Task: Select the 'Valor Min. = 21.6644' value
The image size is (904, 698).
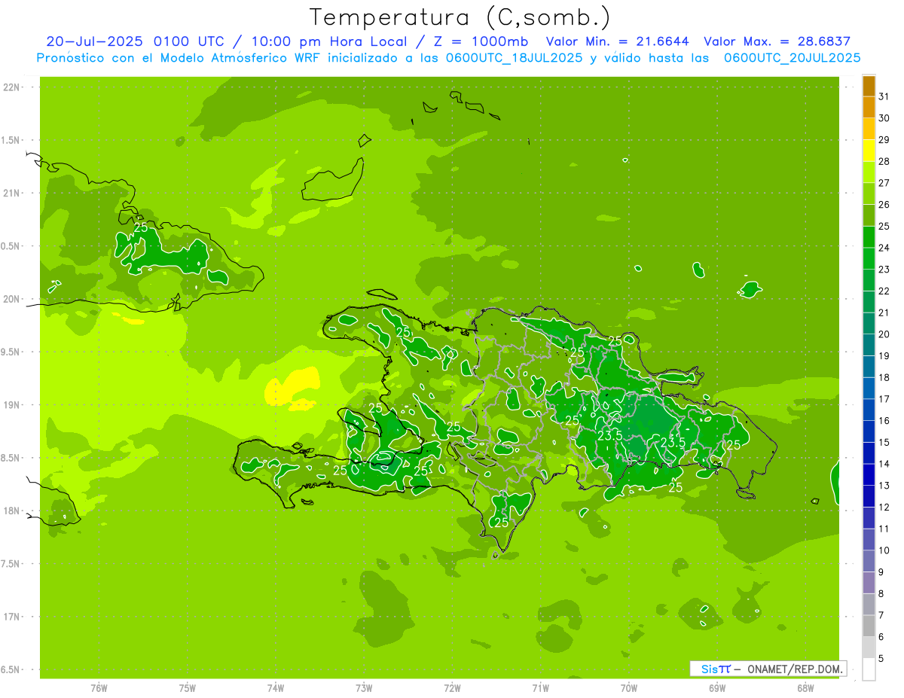Action: pyautogui.click(x=617, y=41)
